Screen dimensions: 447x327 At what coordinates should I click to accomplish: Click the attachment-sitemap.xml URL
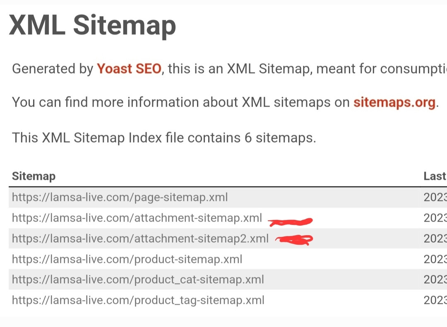pos(137,218)
